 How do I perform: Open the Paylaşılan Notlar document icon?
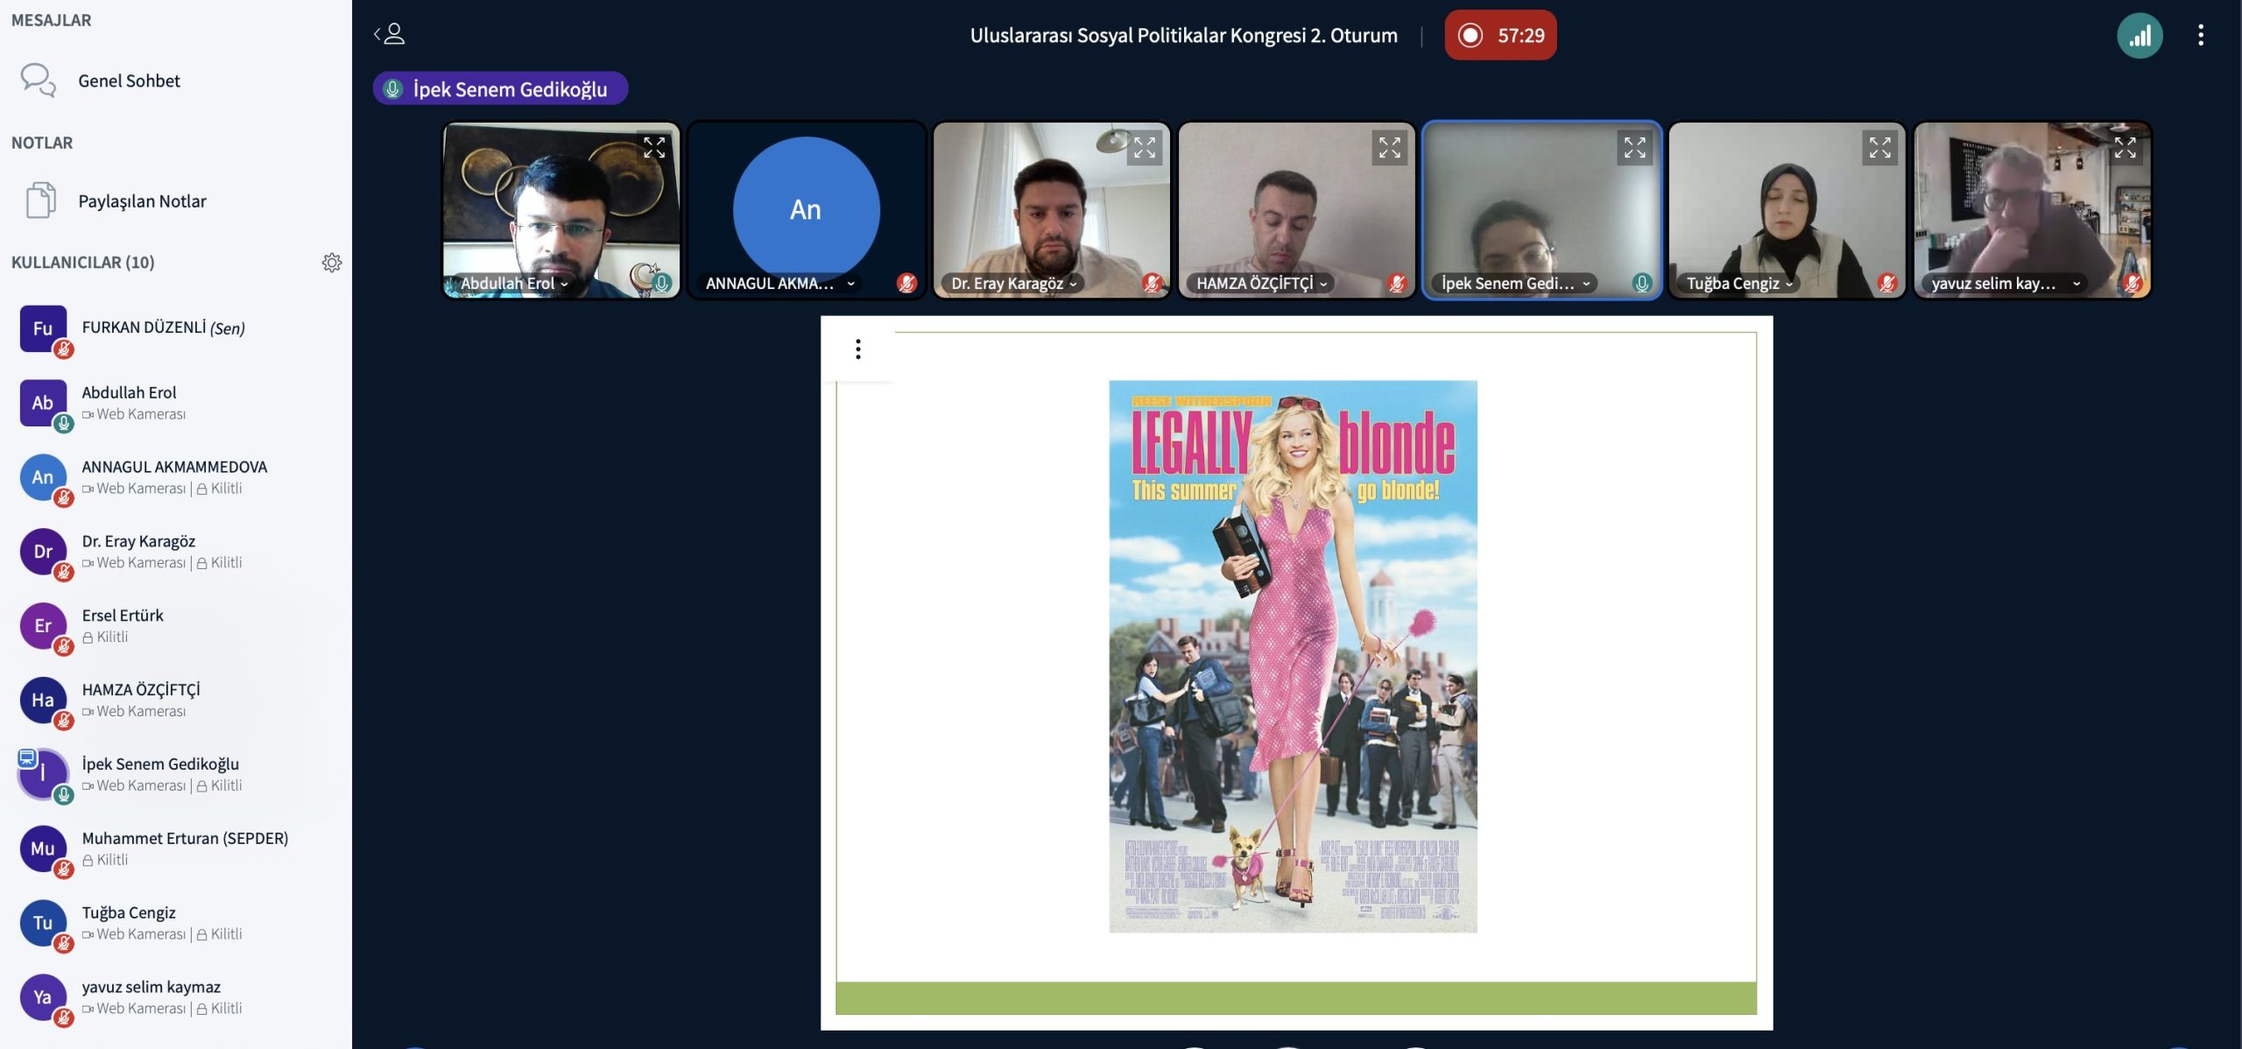pos(40,201)
